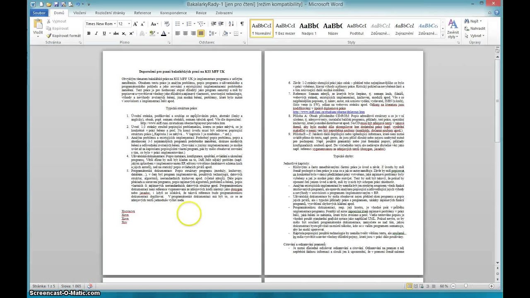Open the Korespondence ribbon tab
530x298 pixels.
[173, 13]
